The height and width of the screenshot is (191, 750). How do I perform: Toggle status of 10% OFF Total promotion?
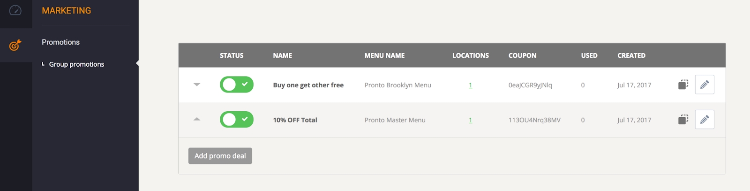pyautogui.click(x=237, y=120)
